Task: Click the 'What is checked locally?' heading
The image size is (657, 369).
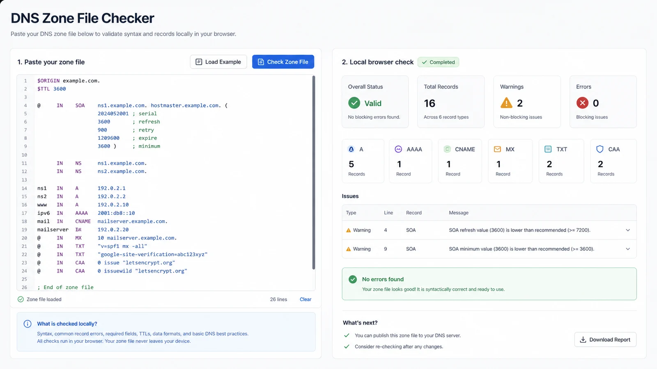Action: pos(67,324)
